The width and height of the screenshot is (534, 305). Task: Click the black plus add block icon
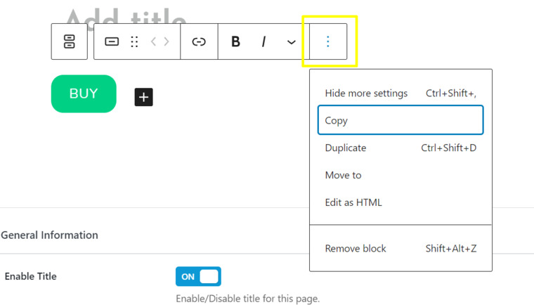143,97
